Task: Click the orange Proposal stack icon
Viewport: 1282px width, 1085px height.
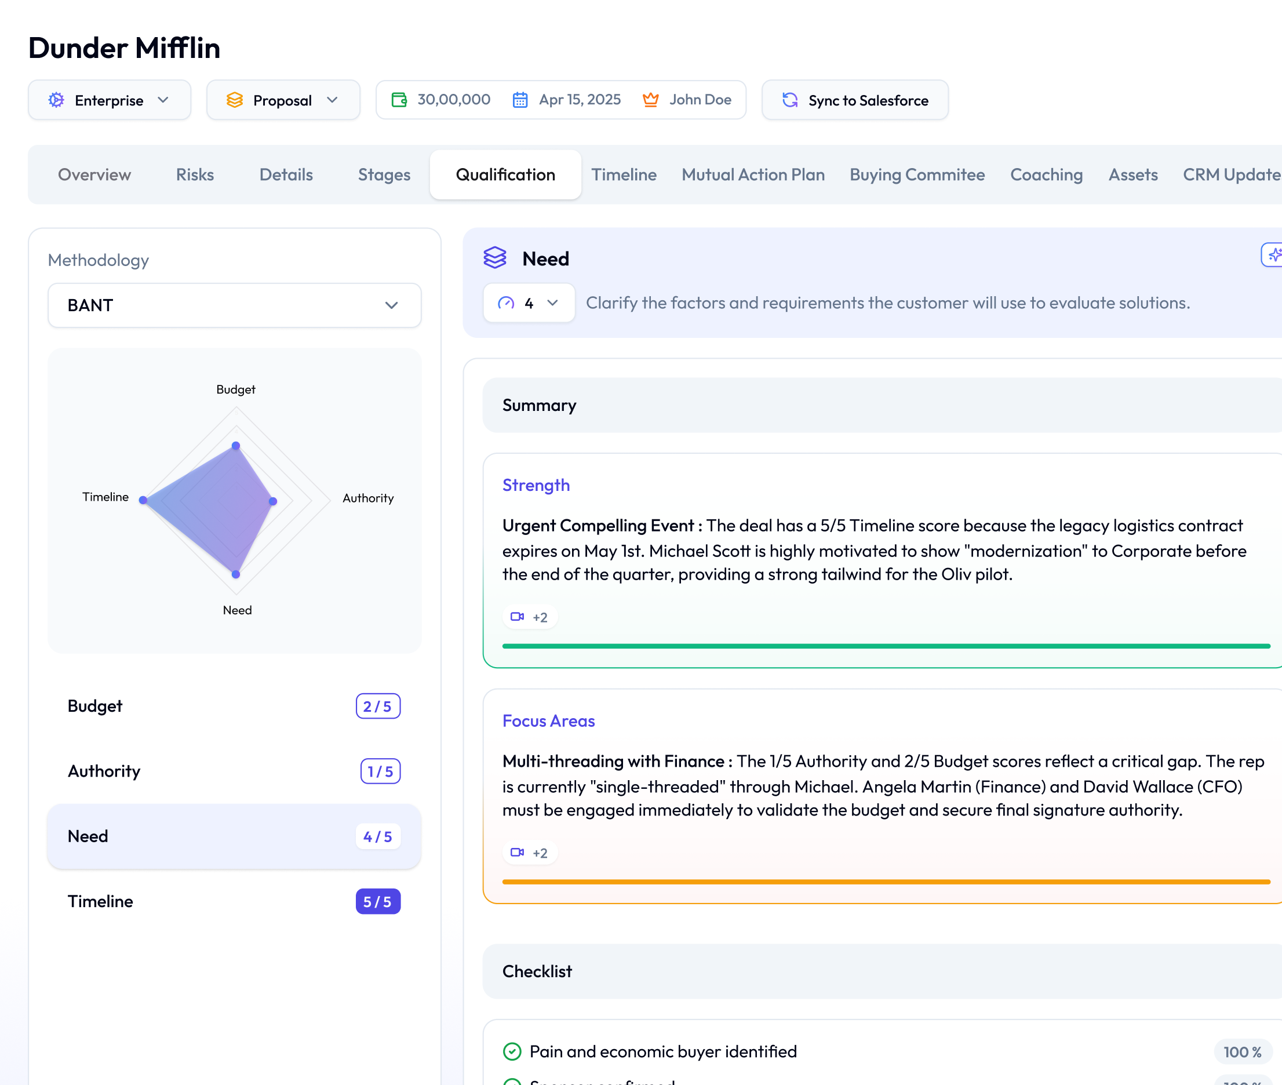Action: [234, 100]
